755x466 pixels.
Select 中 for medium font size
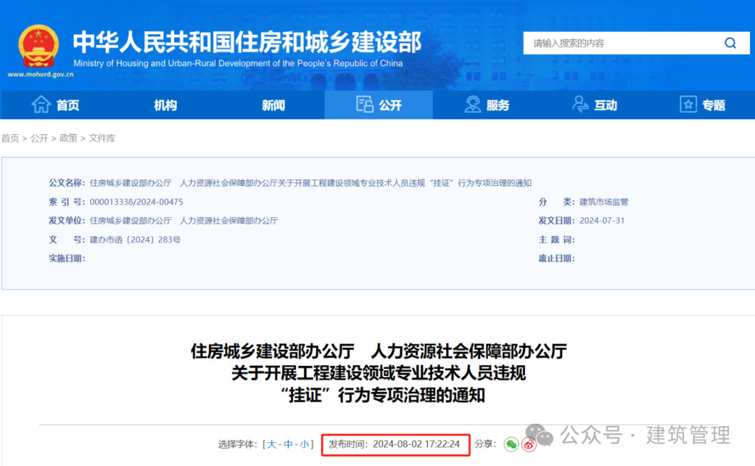[287, 444]
